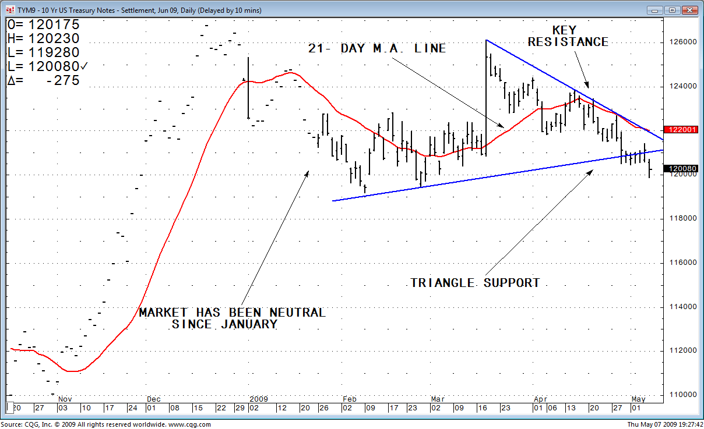This screenshot has width=704, height=429.
Task: Select the '21- DAY M.A. LINE' annotation
Action: point(377,49)
